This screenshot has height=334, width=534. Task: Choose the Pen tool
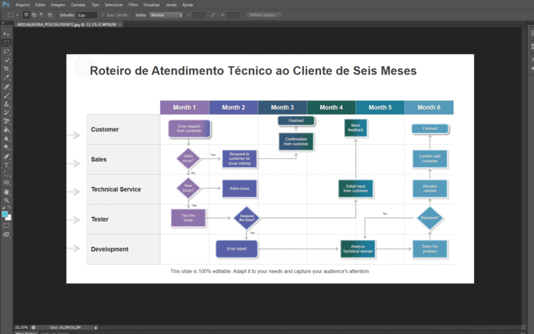click(7, 156)
